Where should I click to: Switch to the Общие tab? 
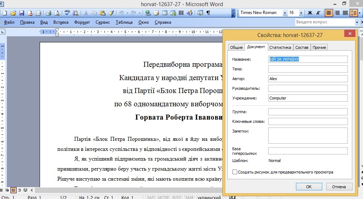pyautogui.click(x=236, y=47)
